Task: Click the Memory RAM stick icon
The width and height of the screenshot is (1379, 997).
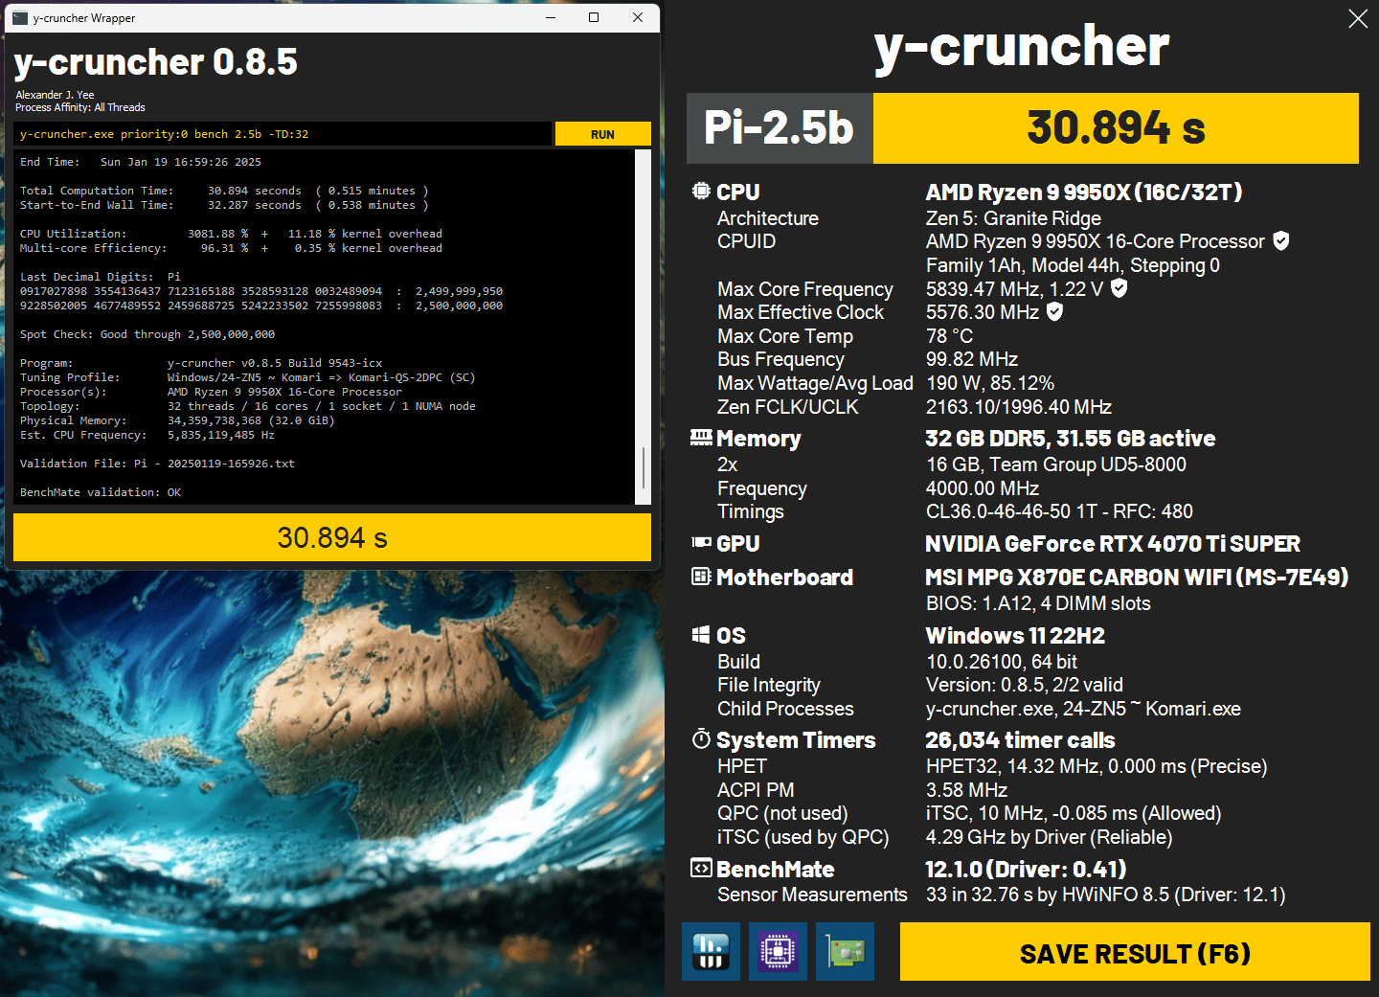Action: [702, 438]
